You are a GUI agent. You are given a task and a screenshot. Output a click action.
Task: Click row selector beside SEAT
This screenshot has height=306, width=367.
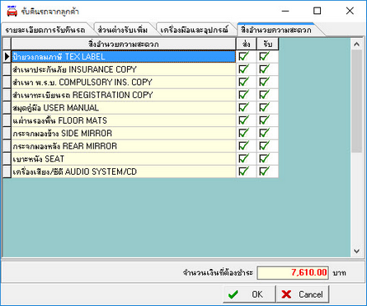point(7,158)
